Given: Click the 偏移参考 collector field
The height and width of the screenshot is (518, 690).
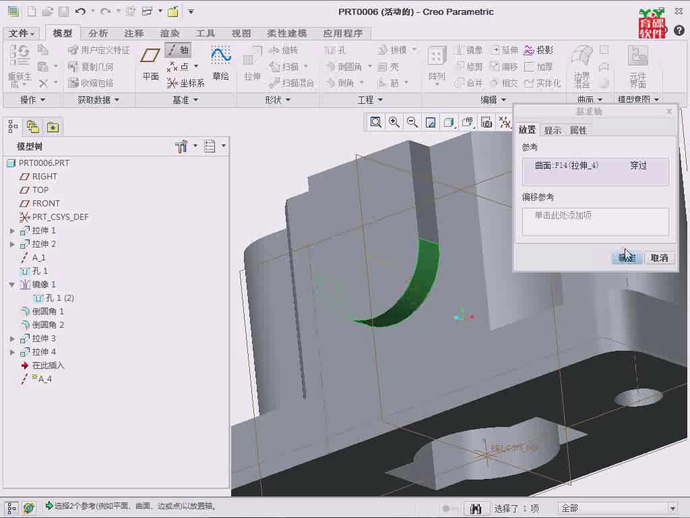Looking at the screenshot, I should click(596, 222).
